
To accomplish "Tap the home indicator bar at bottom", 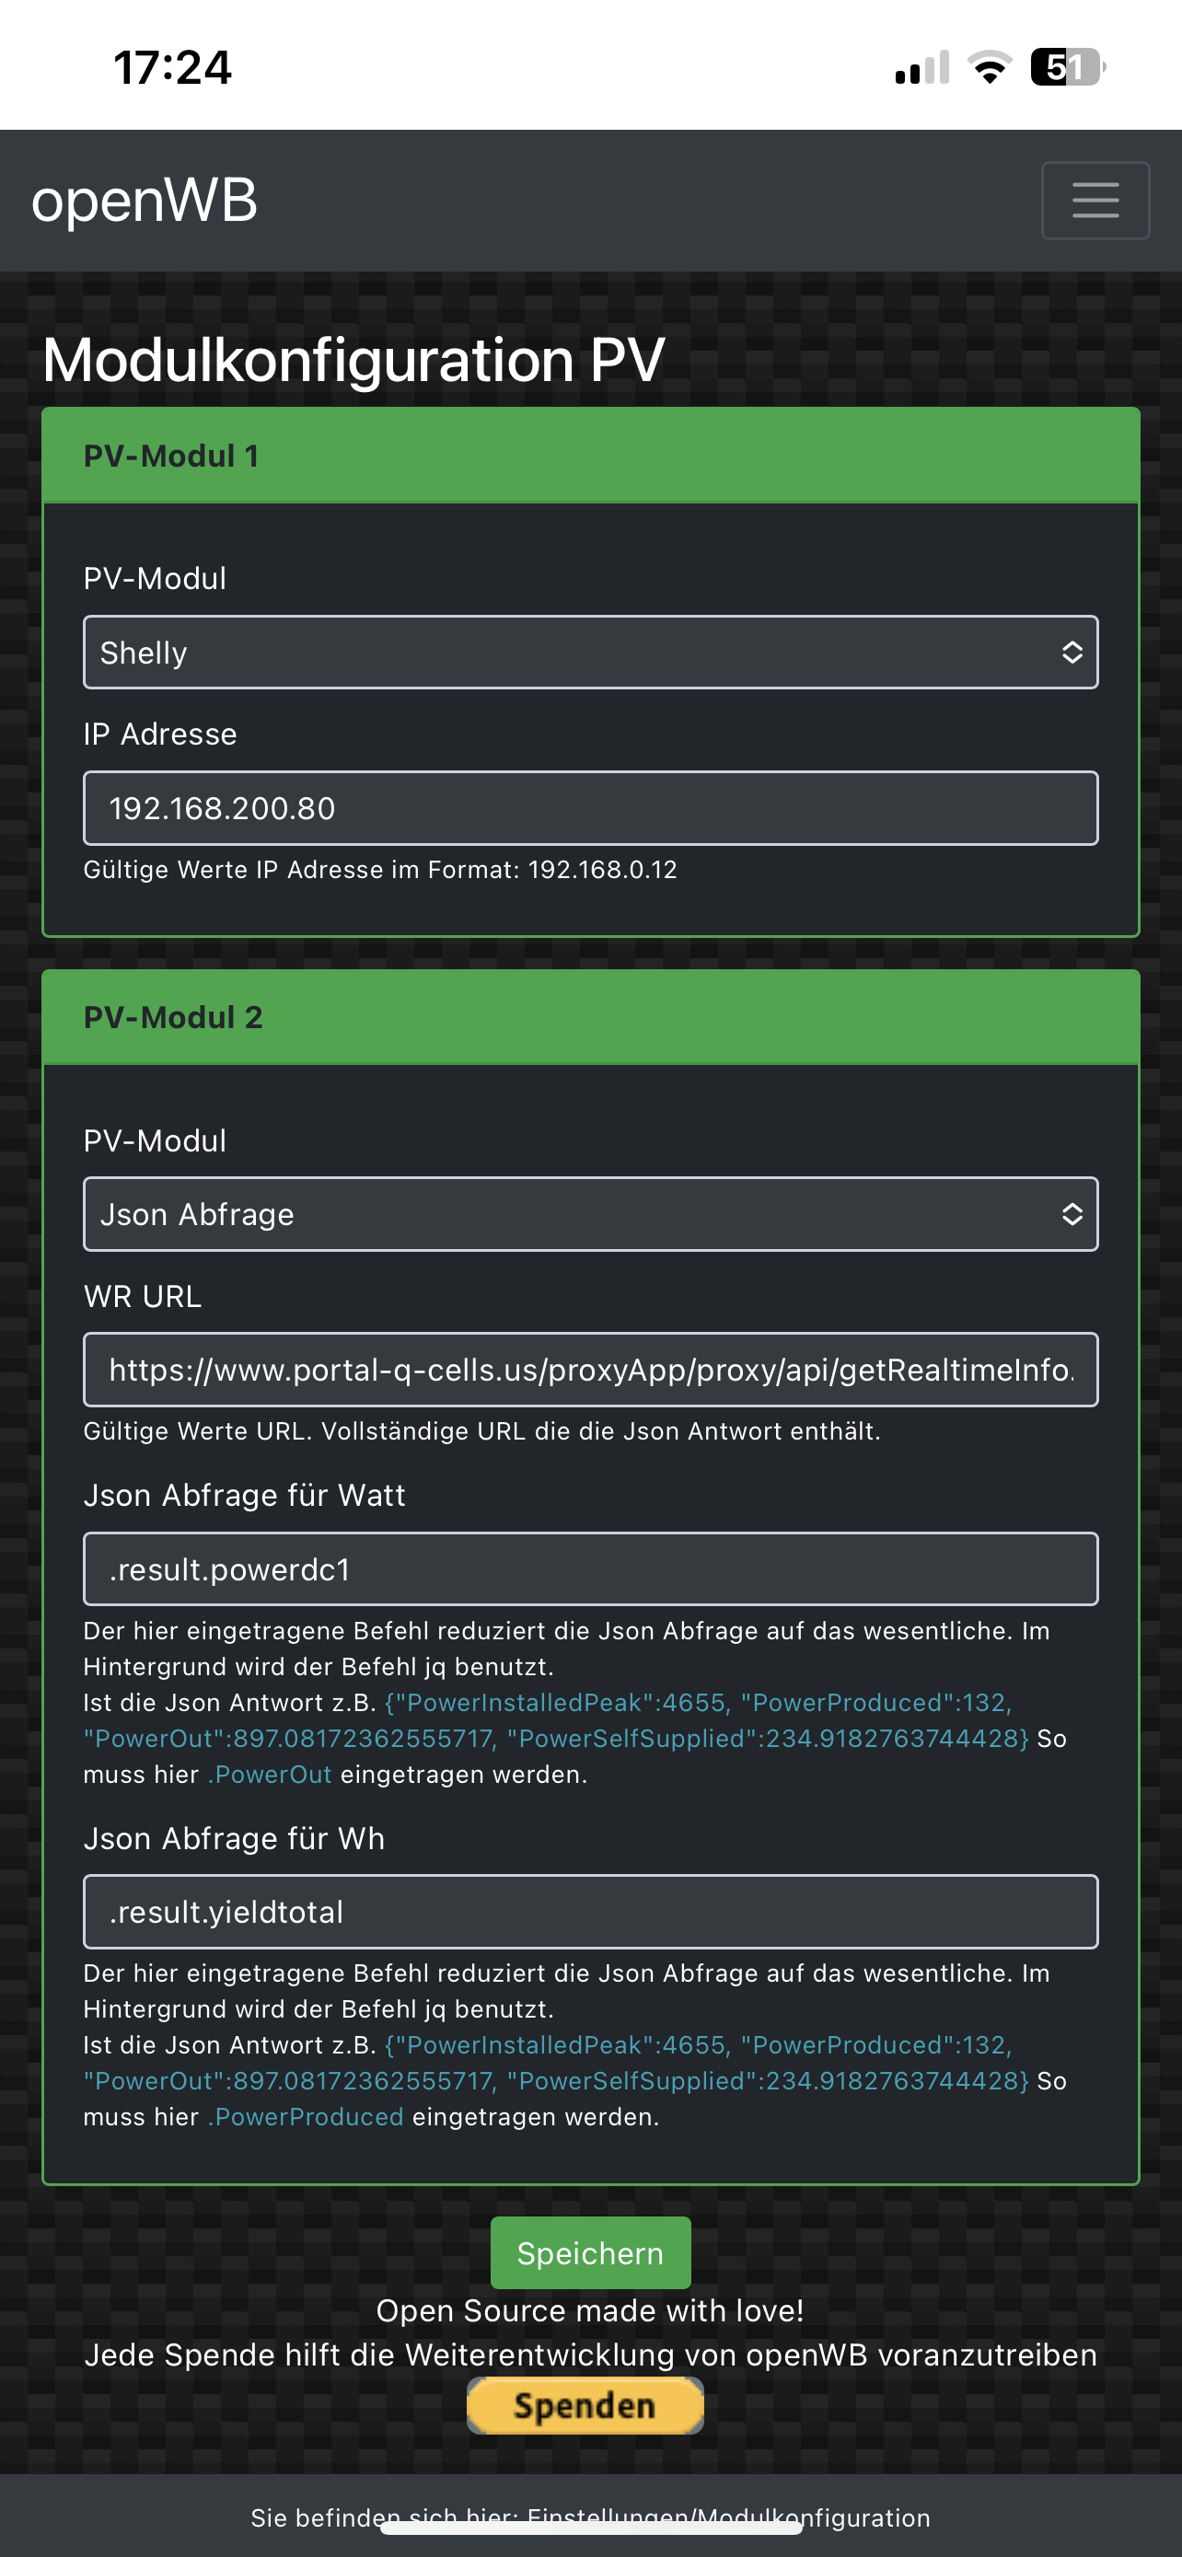I will (x=590, y=2528).
